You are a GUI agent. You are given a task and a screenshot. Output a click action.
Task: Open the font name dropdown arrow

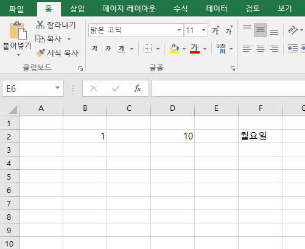[x=179, y=30]
